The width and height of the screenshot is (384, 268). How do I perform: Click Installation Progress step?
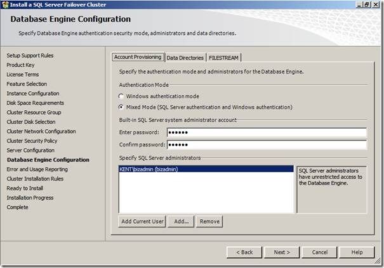click(30, 198)
